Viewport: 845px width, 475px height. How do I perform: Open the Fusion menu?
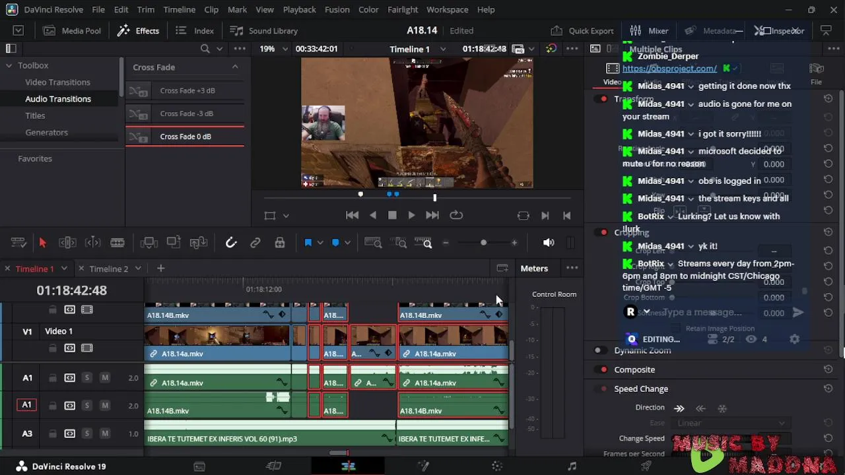337,10
